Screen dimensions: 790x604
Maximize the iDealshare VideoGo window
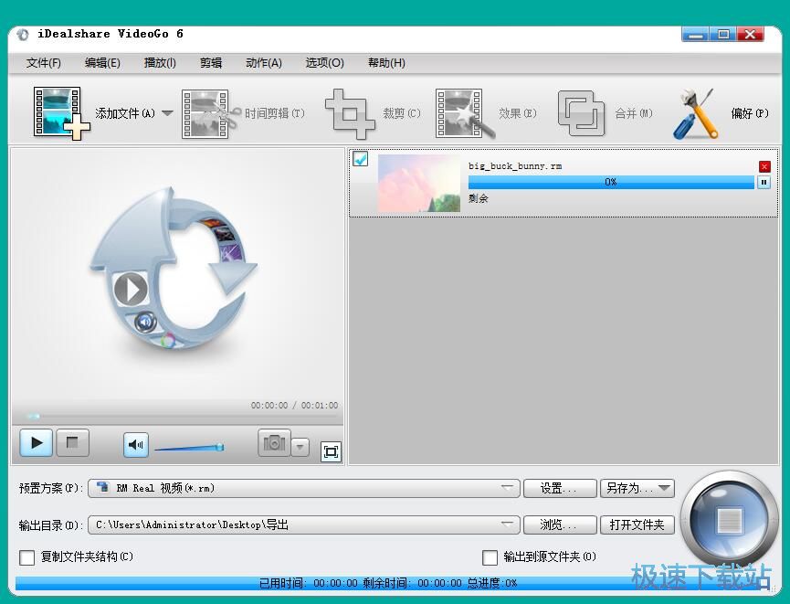pos(723,35)
